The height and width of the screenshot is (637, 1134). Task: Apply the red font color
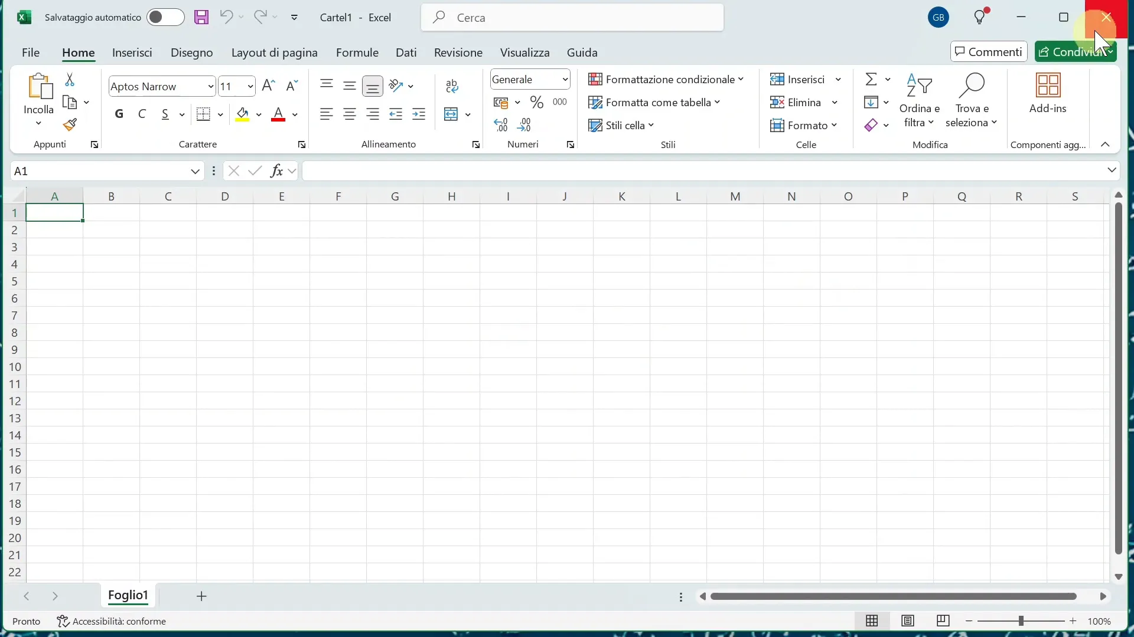tap(279, 114)
